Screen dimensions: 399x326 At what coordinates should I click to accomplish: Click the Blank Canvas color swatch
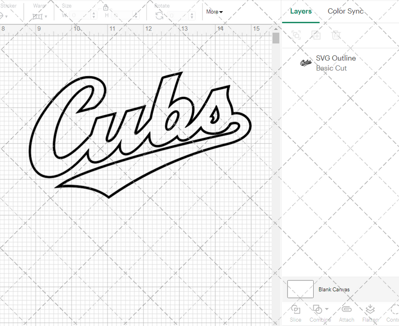pos(300,289)
